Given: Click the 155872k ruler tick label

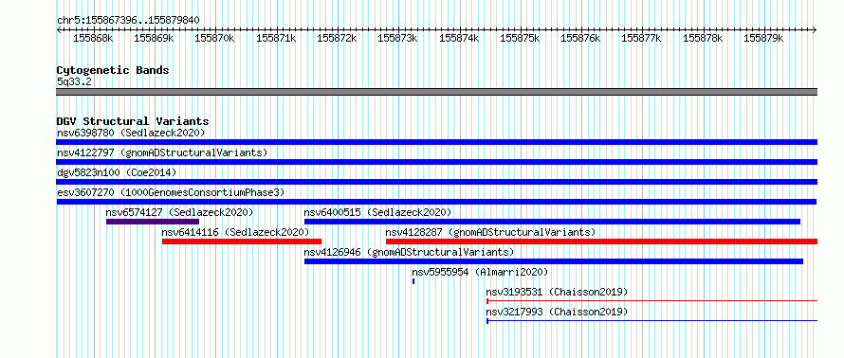Looking at the screenshot, I should click(337, 38).
